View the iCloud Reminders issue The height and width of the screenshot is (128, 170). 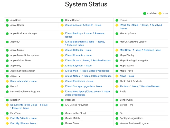(79, 81)
